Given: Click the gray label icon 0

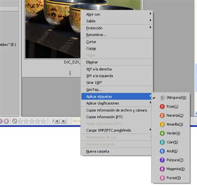Looking at the screenshot, I should pos(162,98).
